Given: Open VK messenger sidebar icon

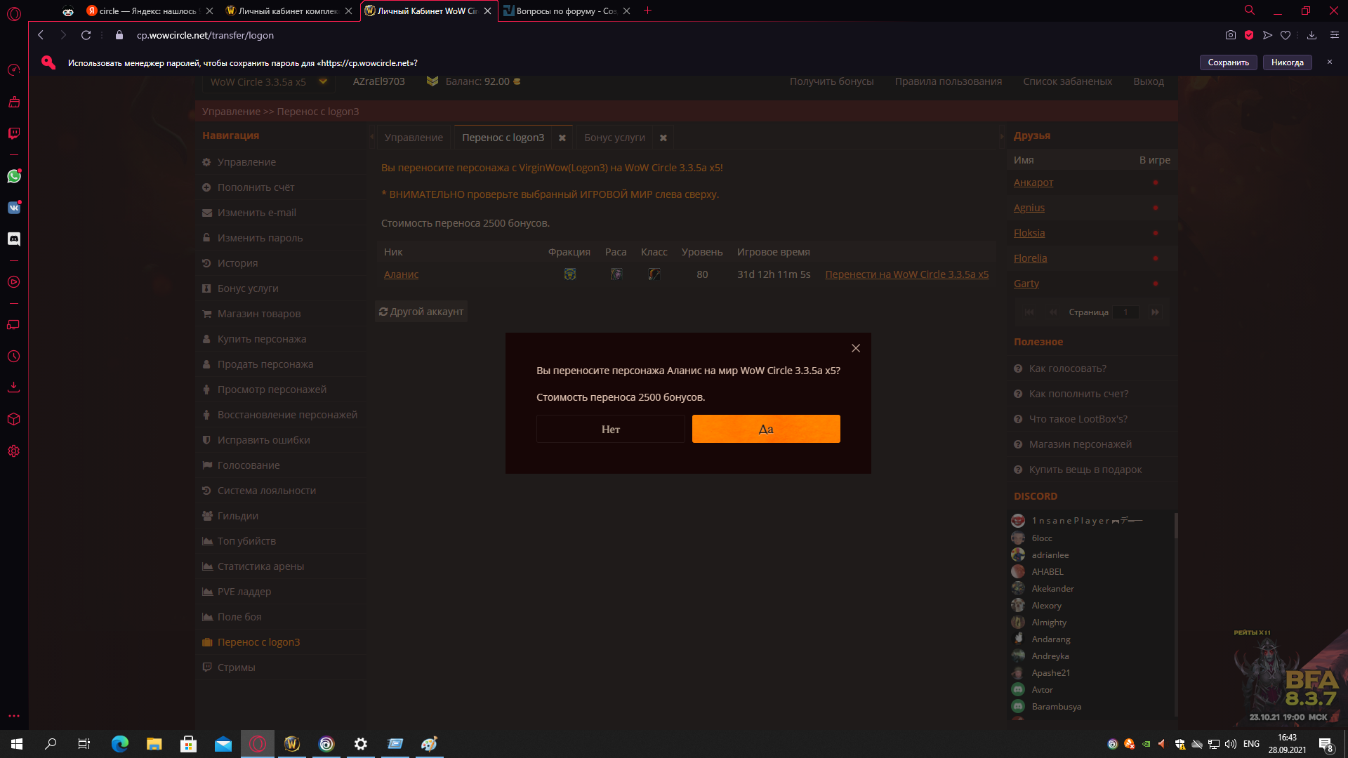Looking at the screenshot, I should pyautogui.click(x=14, y=208).
